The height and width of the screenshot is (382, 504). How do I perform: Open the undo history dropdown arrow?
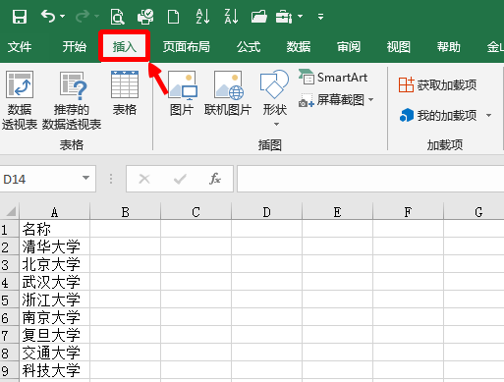[62, 16]
